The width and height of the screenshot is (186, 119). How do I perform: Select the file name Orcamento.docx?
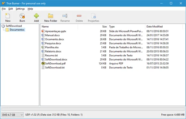[55, 39]
